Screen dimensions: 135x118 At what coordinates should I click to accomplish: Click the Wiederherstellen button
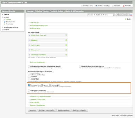(x=123, y=15)
